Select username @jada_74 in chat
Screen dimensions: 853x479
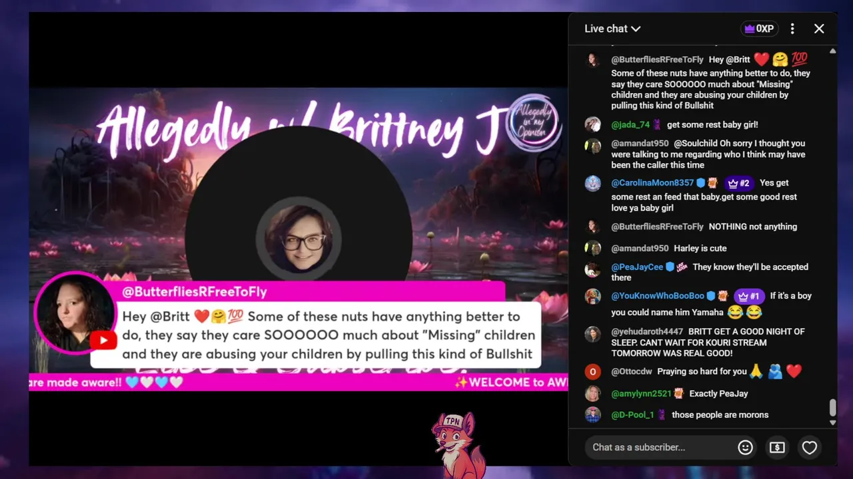tap(630, 124)
